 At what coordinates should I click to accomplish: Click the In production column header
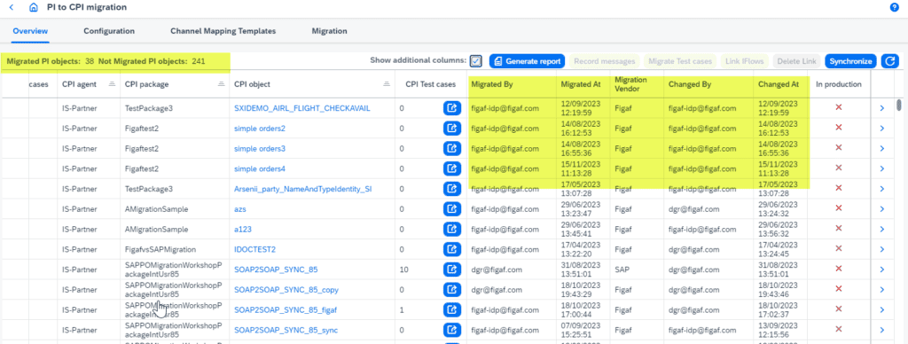point(839,84)
